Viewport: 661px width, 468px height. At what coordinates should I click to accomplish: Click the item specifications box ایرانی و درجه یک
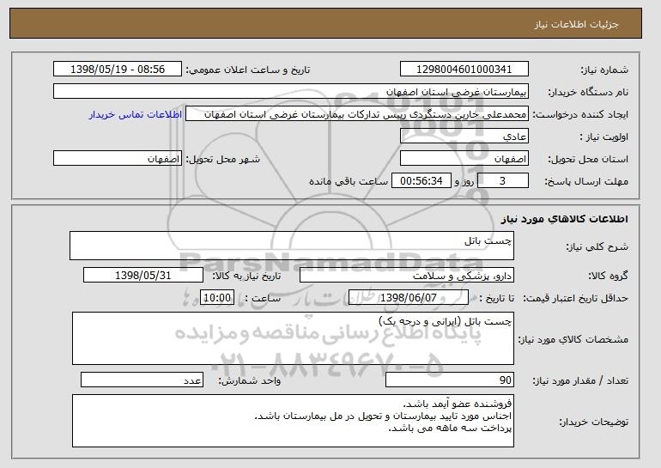(293, 338)
